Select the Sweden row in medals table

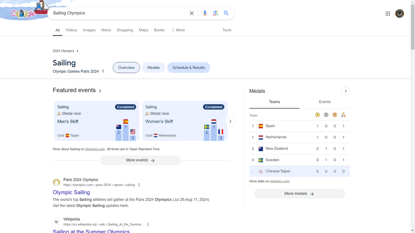coord(299,160)
